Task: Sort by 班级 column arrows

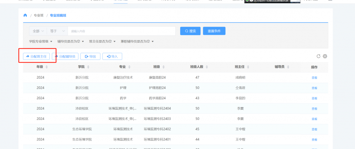Action: tap(163, 67)
